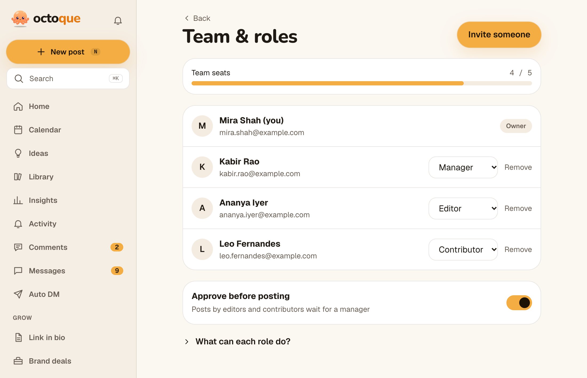Image resolution: width=587 pixels, height=378 pixels.
Task: Open notifications bell in sidebar header
Action: tap(118, 21)
